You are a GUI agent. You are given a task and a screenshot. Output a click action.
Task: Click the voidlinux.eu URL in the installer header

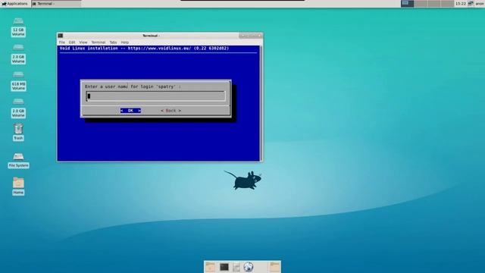159,49
